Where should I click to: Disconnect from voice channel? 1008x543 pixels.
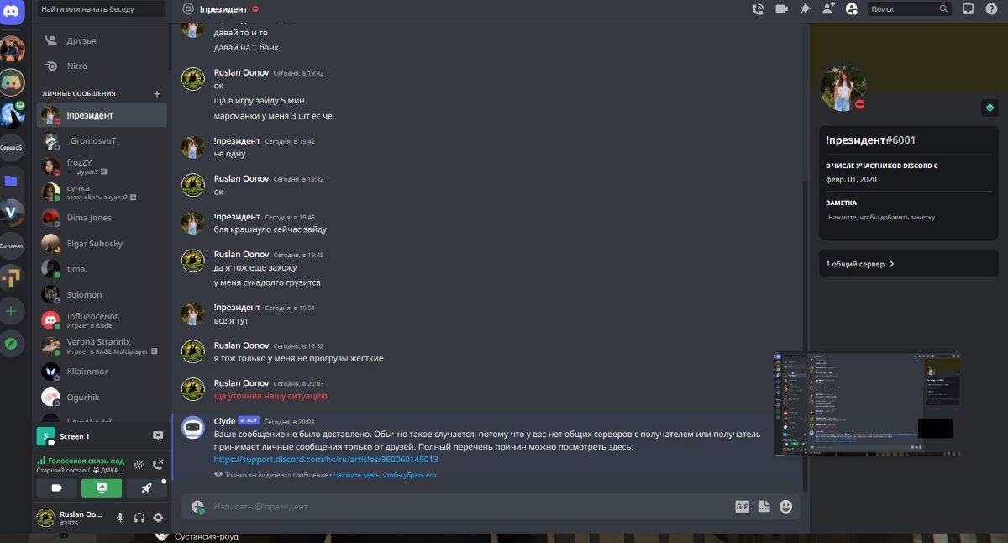point(158,463)
